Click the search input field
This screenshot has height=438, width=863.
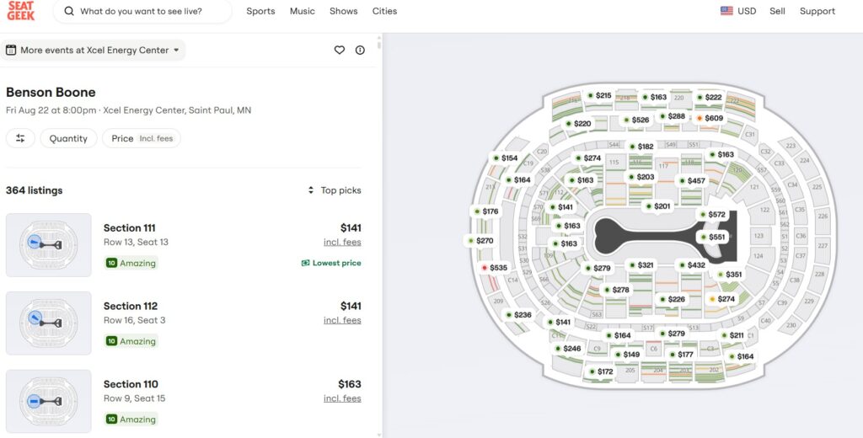tap(142, 11)
